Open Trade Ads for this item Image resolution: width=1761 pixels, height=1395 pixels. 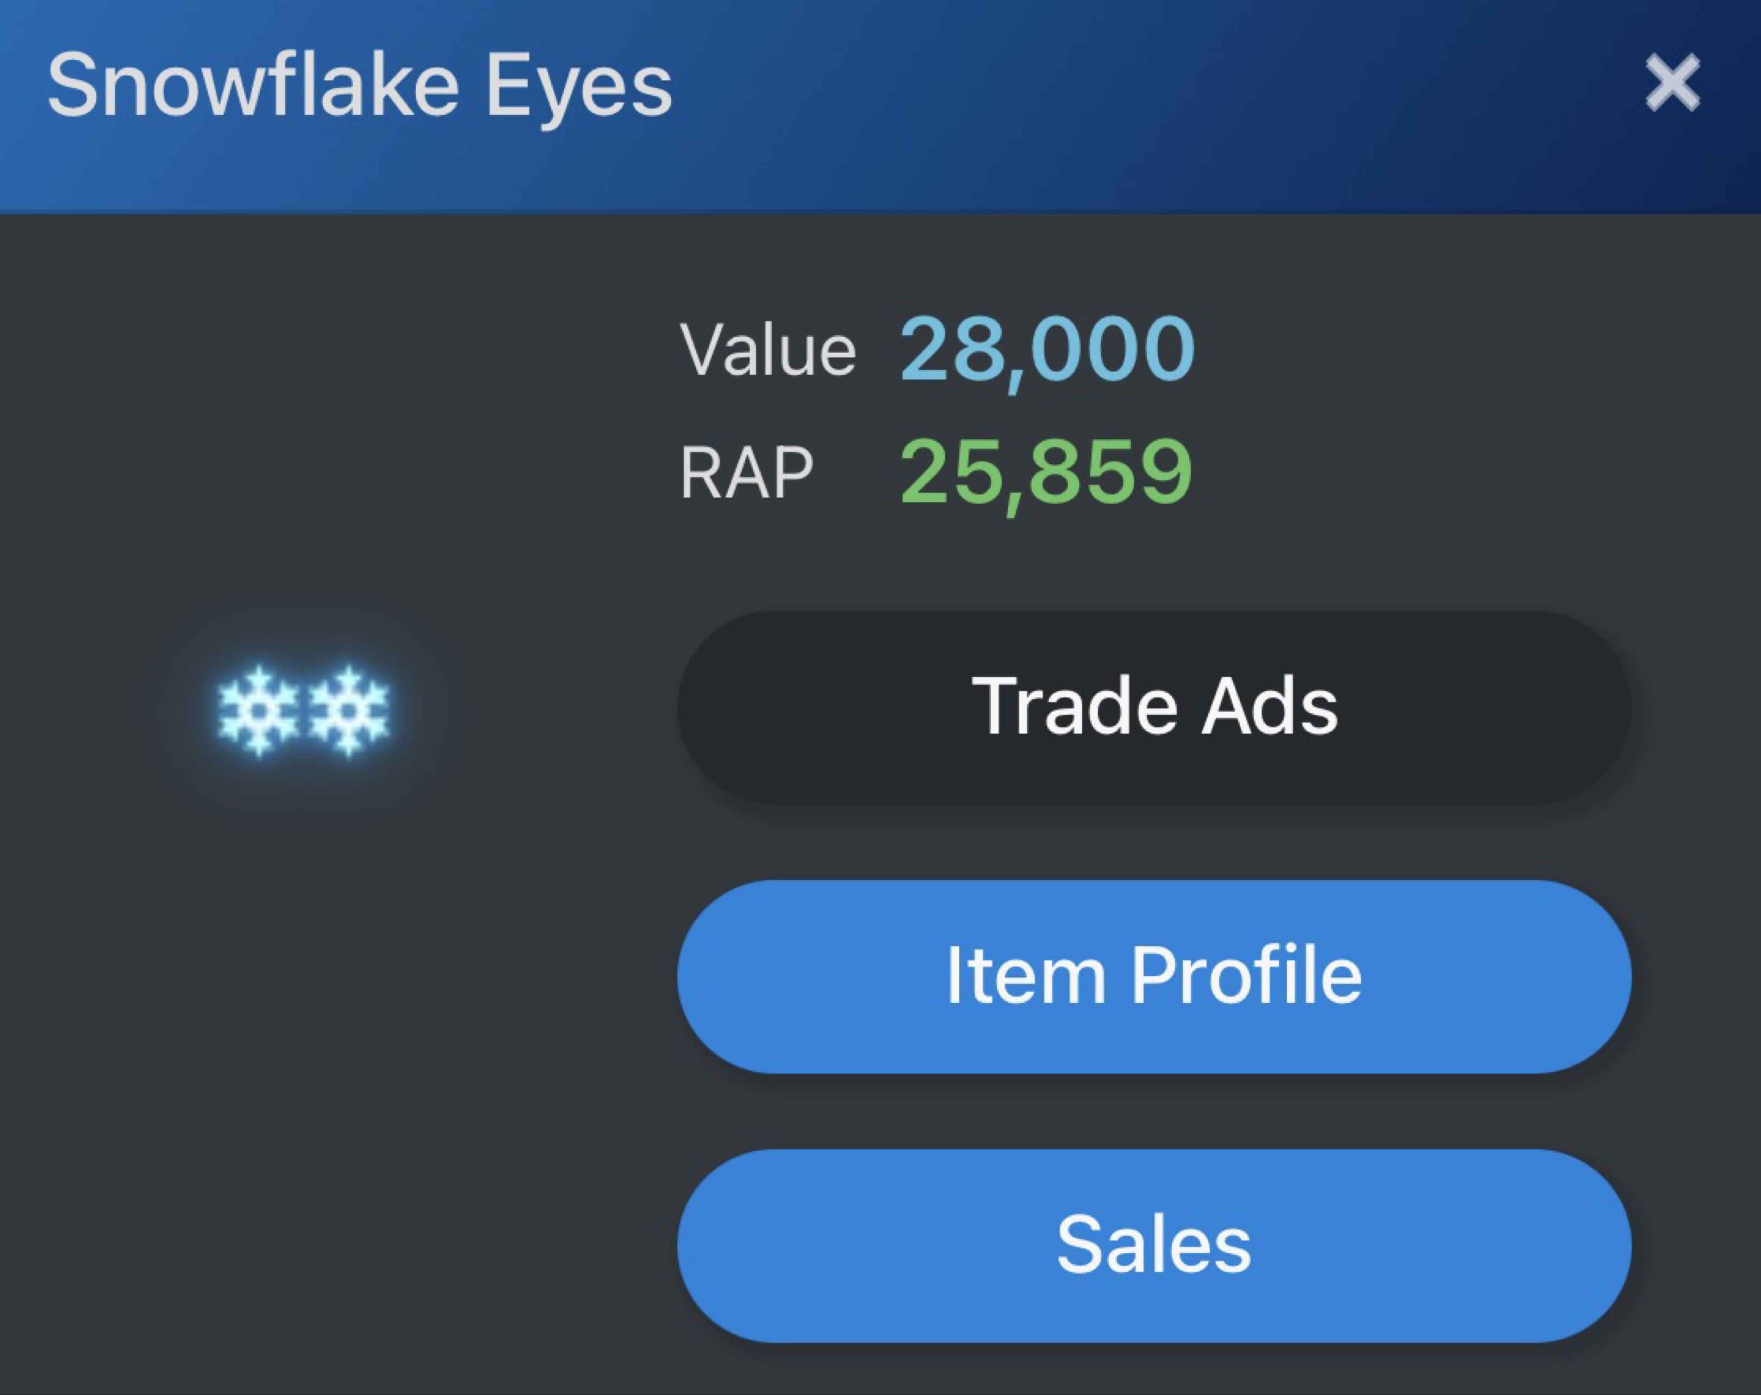[1153, 707]
